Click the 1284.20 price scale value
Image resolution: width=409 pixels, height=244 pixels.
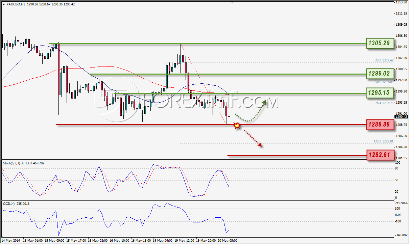click(x=401, y=147)
